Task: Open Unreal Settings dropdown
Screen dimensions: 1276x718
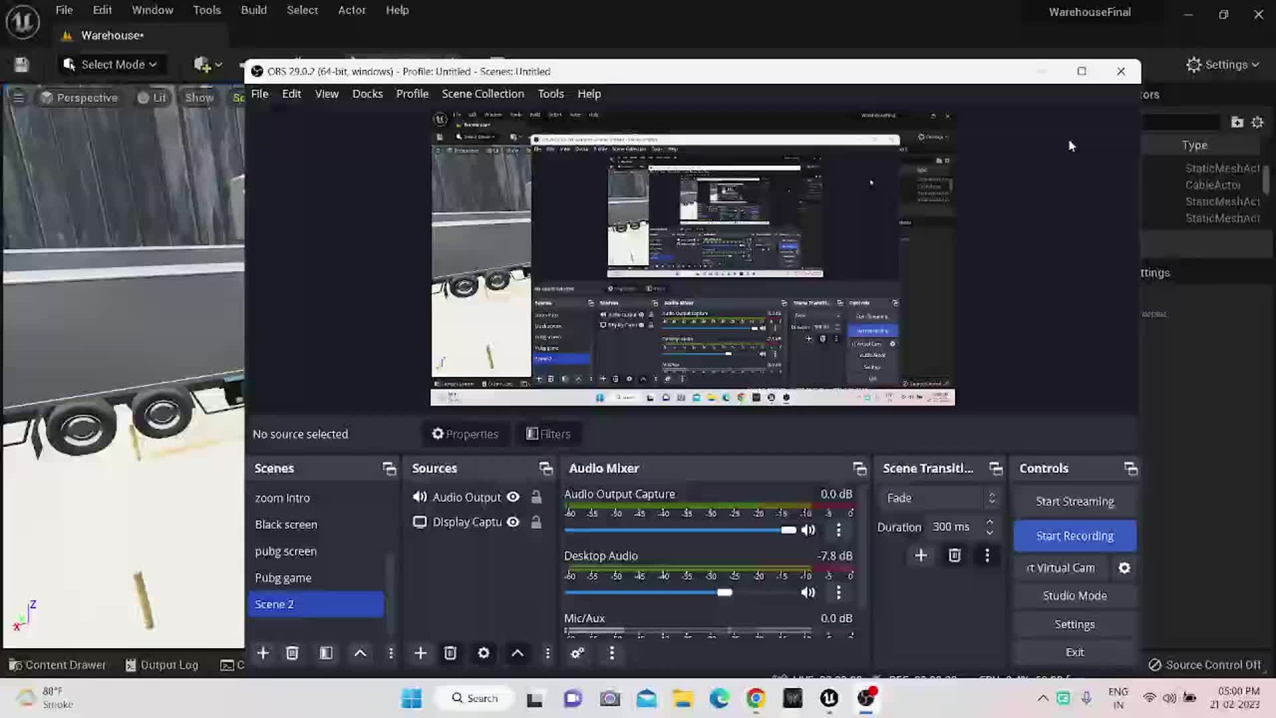Action: coord(1223,64)
